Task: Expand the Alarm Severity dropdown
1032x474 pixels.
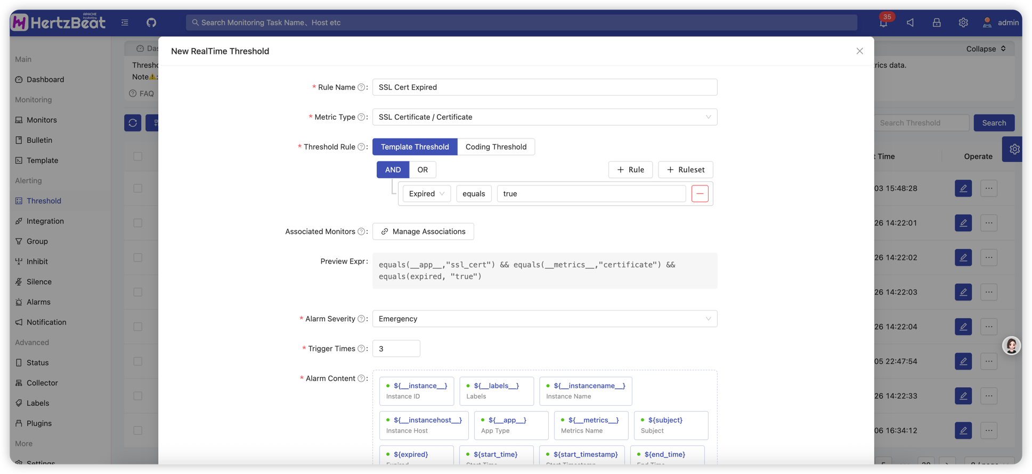Action: point(544,318)
